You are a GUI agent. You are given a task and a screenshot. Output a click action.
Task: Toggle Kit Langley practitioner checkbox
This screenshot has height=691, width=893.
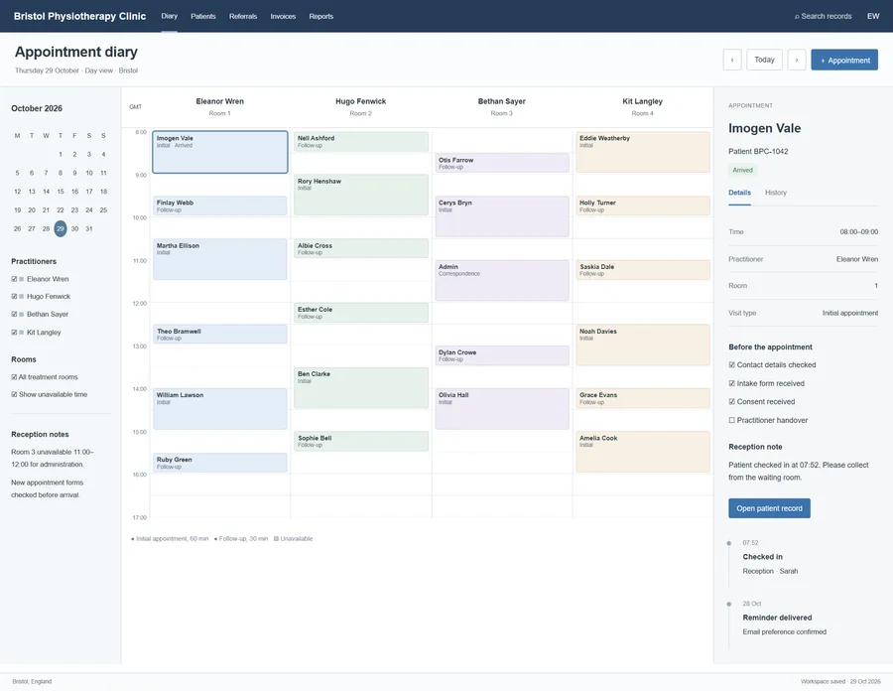tap(14, 333)
